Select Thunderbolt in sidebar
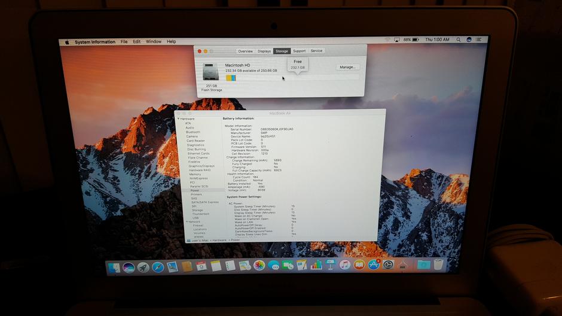The width and height of the screenshot is (562, 316). tap(200, 214)
